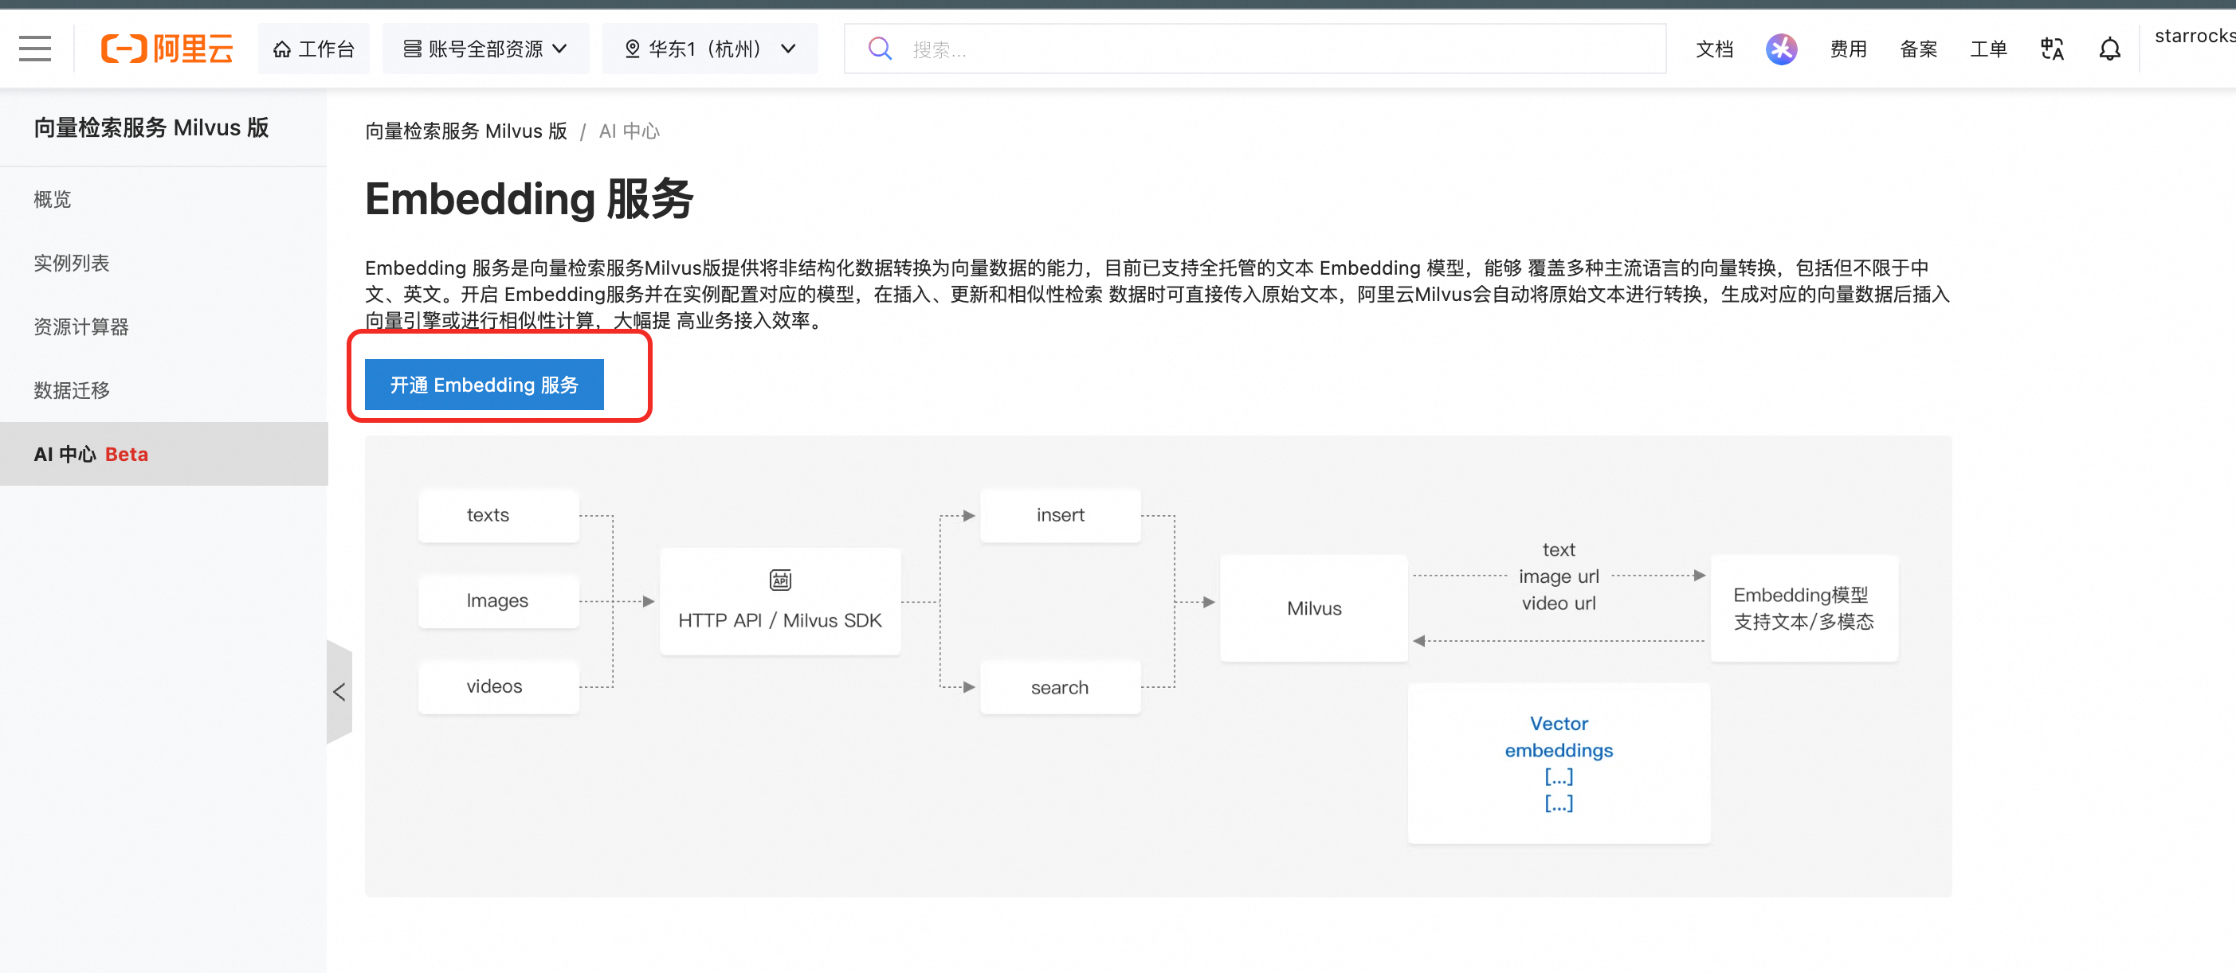This screenshot has height=973, width=2236.
Task: Expand the 账号全部资源 dropdown
Action: [485, 49]
